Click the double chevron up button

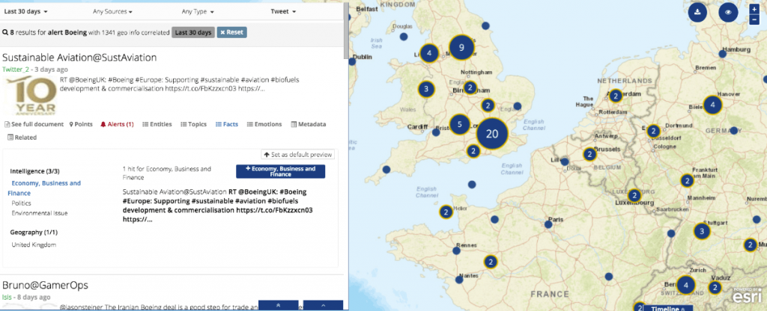coord(279,305)
